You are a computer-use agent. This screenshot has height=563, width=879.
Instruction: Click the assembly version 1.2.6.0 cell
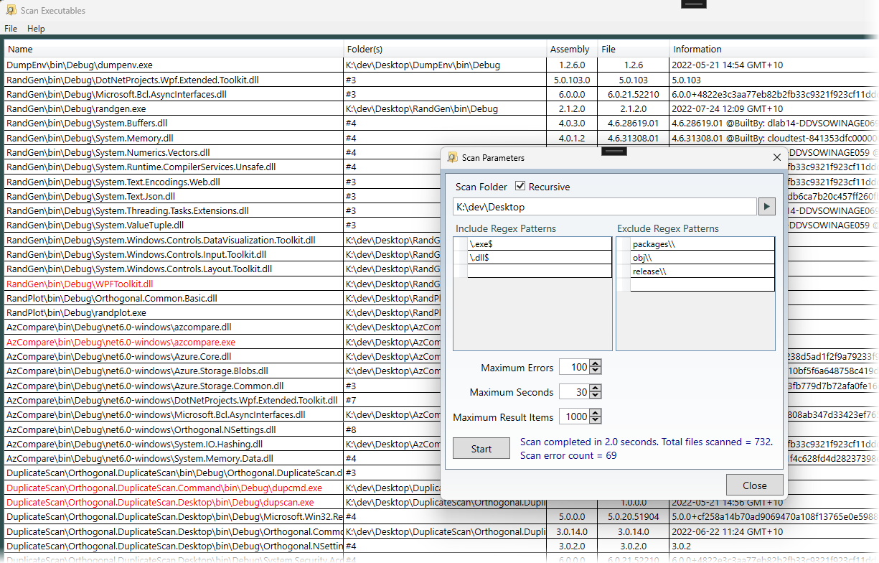[x=572, y=65]
